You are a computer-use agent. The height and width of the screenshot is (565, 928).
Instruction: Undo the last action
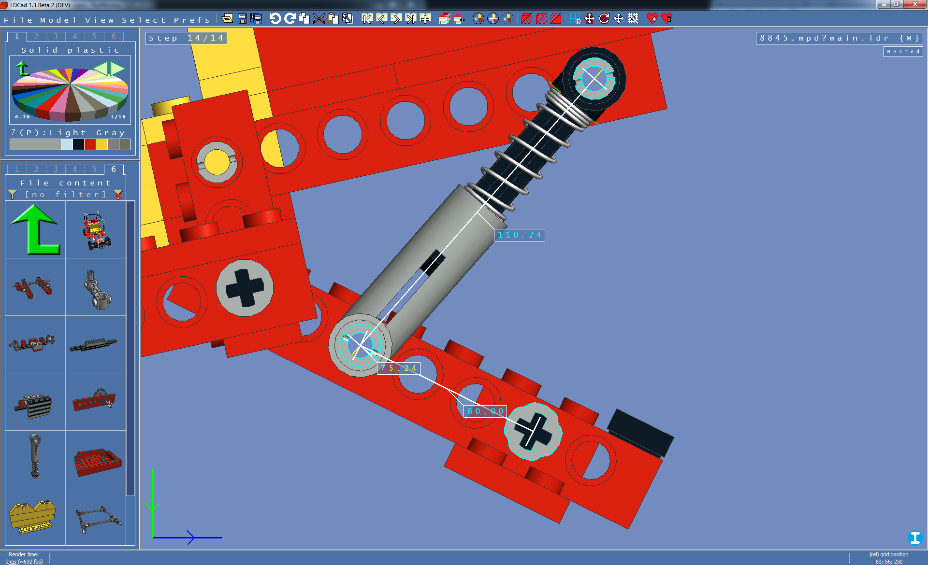[x=275, y=19]
